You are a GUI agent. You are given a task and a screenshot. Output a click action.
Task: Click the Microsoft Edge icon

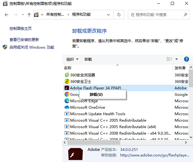pos(67,101)
